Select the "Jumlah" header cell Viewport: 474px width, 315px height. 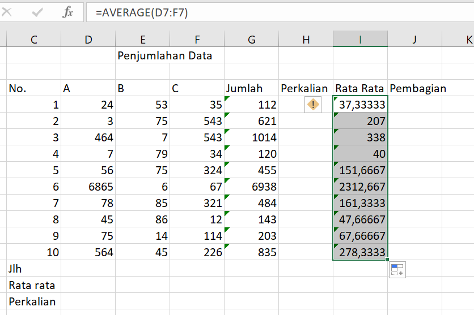(251, 88)
